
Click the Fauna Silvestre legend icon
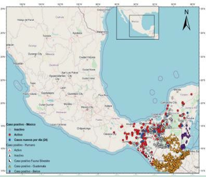click(10, 161)
